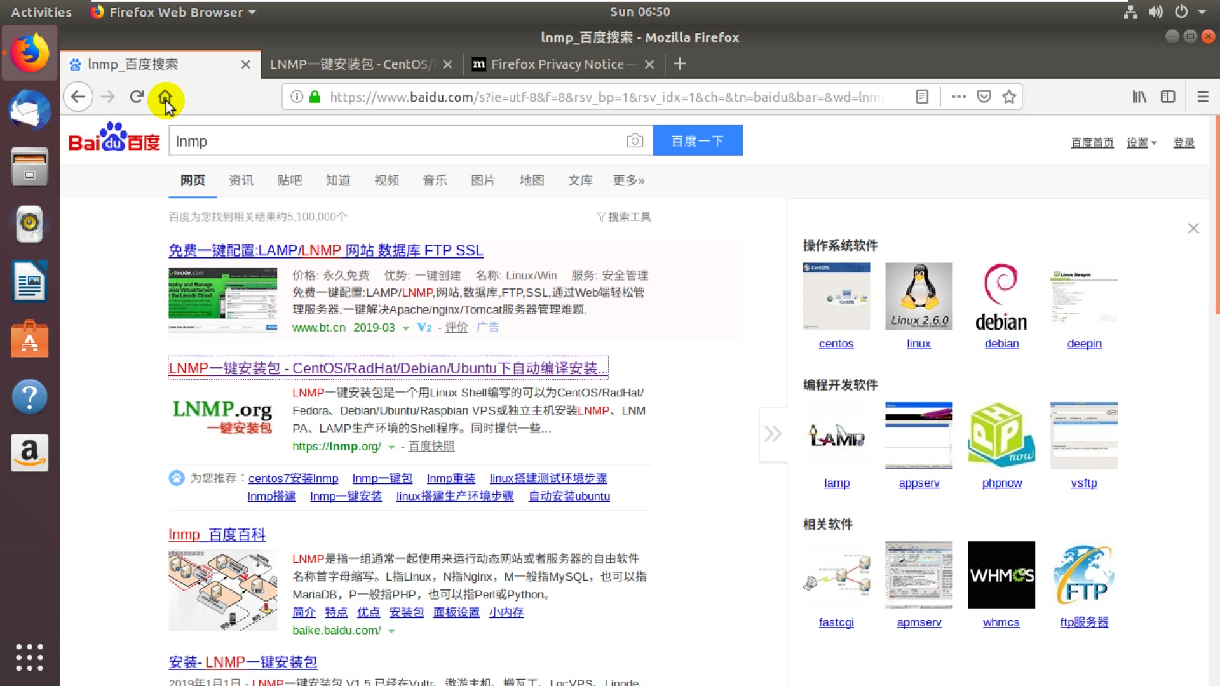Open LNMP一键安装包 CentOS/RadHat result link
The width and height of the screenshot is (1220, 686).
(x=388, y=368)
